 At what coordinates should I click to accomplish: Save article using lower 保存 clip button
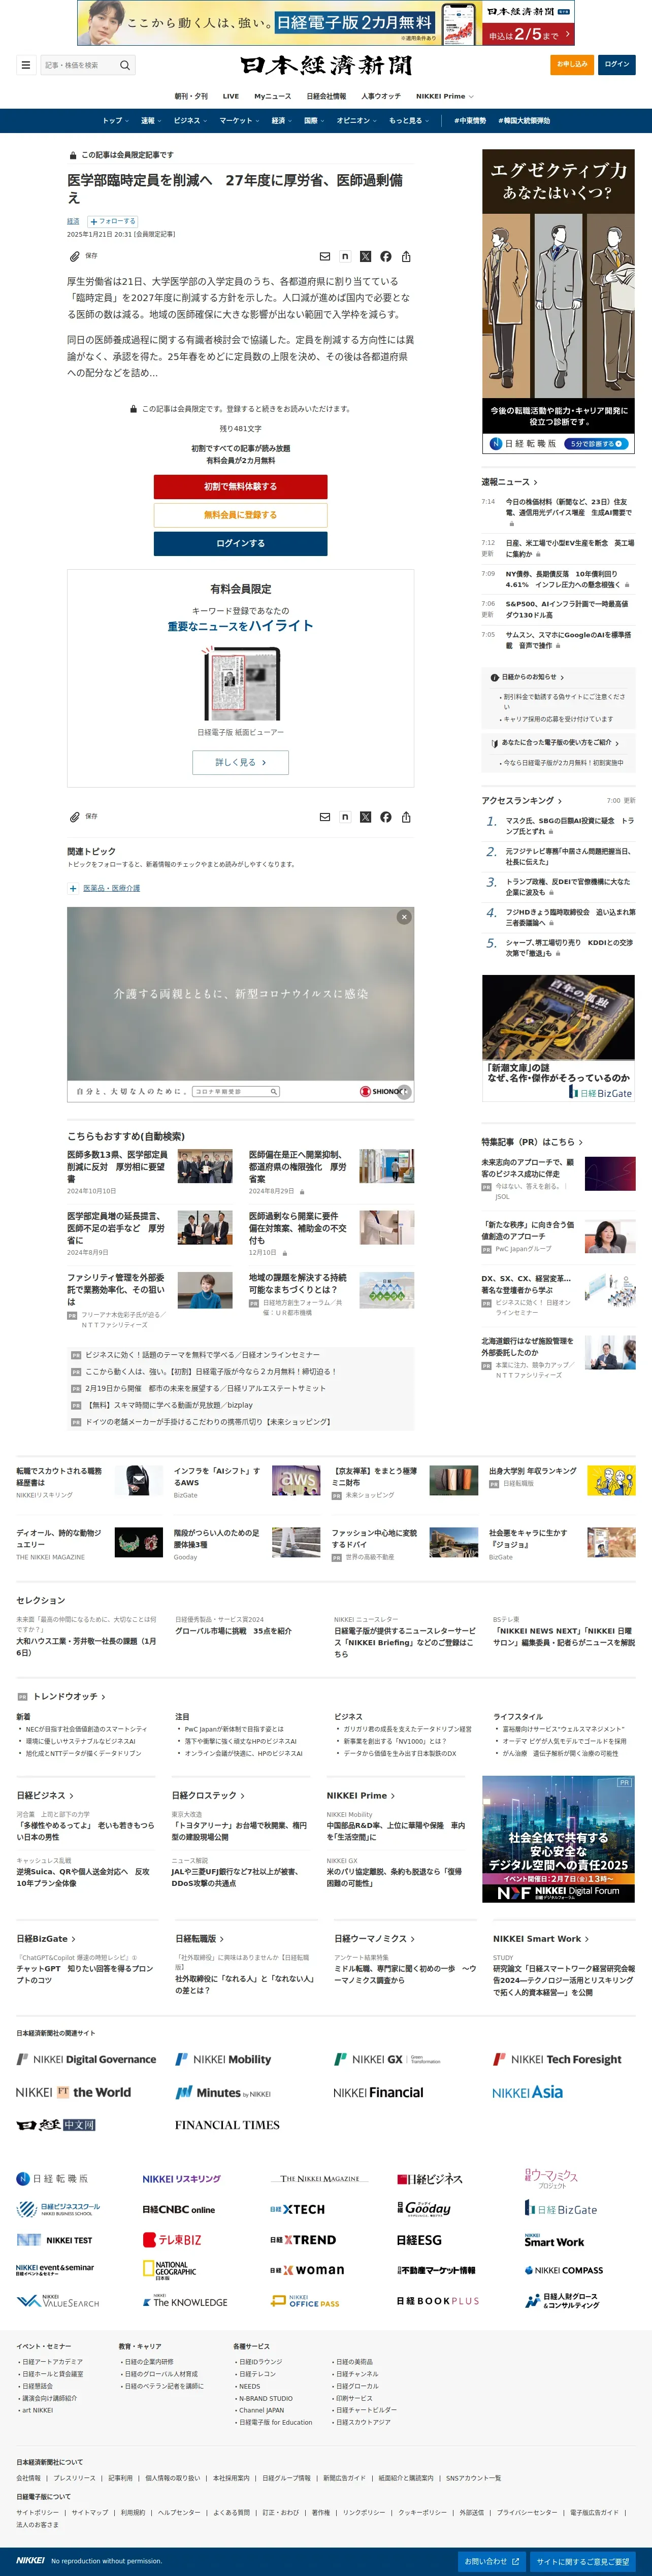pos(83,816)
